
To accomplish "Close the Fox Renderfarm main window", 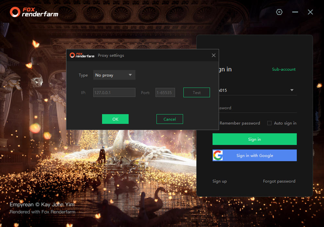I will (x=310, y=12).
